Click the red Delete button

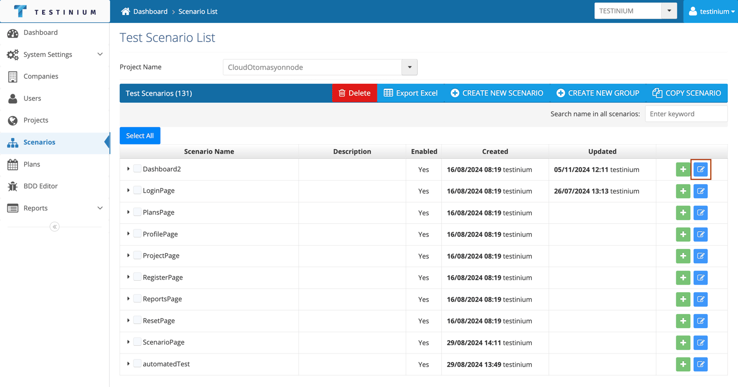(x=354, y=93)
